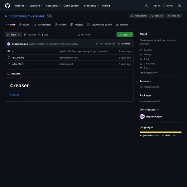Click the fork icon next to 1 fork

pos(141,68)
